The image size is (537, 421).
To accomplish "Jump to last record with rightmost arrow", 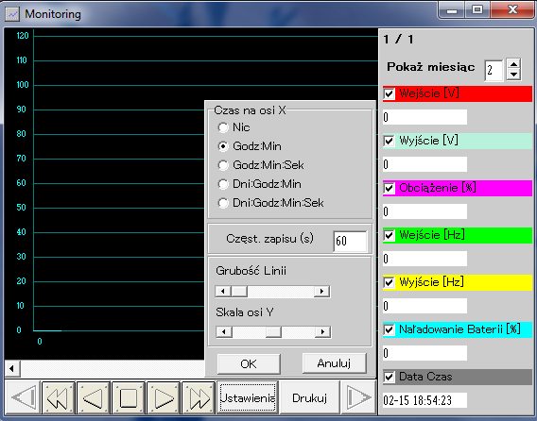I will [358, 397].
